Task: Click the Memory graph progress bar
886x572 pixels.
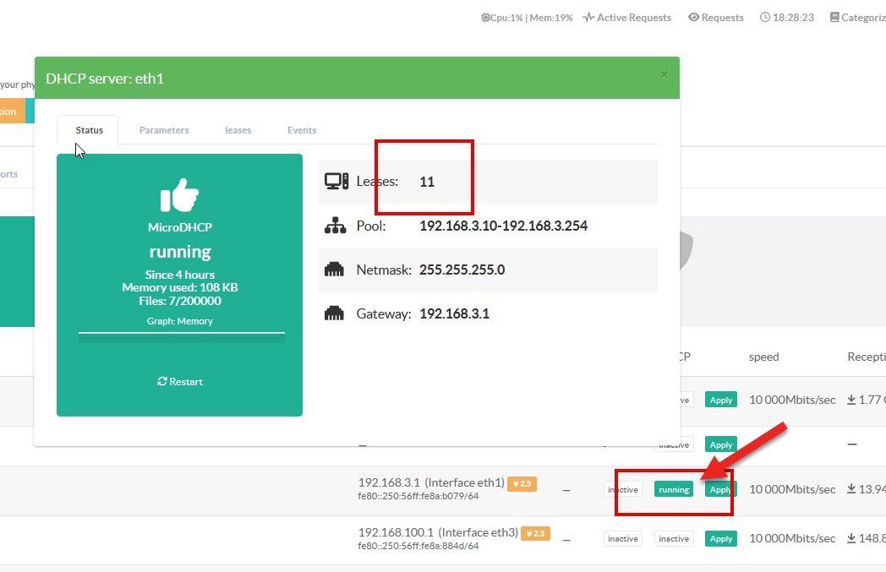Action: click(182, 336)
